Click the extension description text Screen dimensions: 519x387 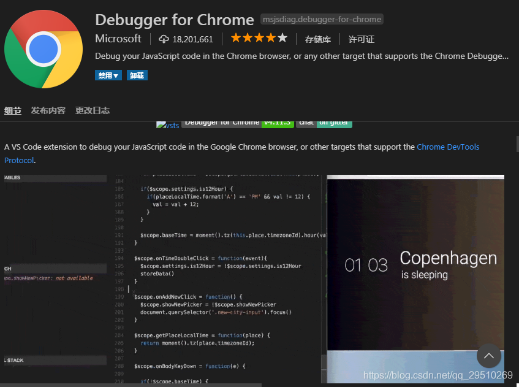click(x=301, y=56)
